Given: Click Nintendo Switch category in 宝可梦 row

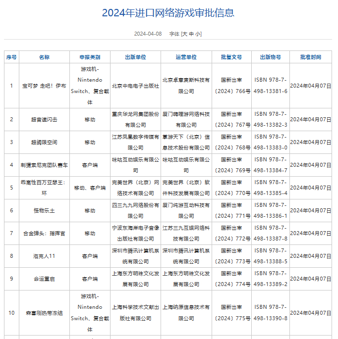Looking at the screenshot, I should coord(90,86).
